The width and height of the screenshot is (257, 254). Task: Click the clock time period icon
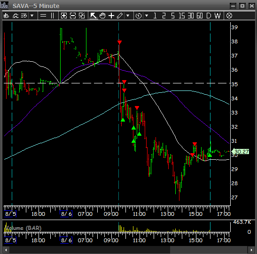[139, 16]
